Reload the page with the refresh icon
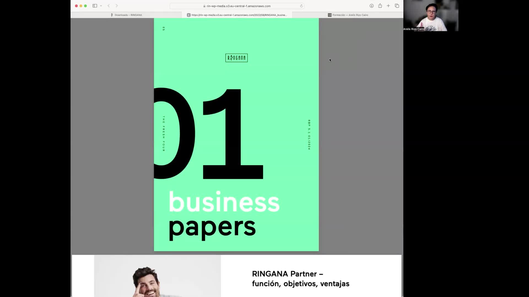The image size is (529, 297). coord(301,6)
